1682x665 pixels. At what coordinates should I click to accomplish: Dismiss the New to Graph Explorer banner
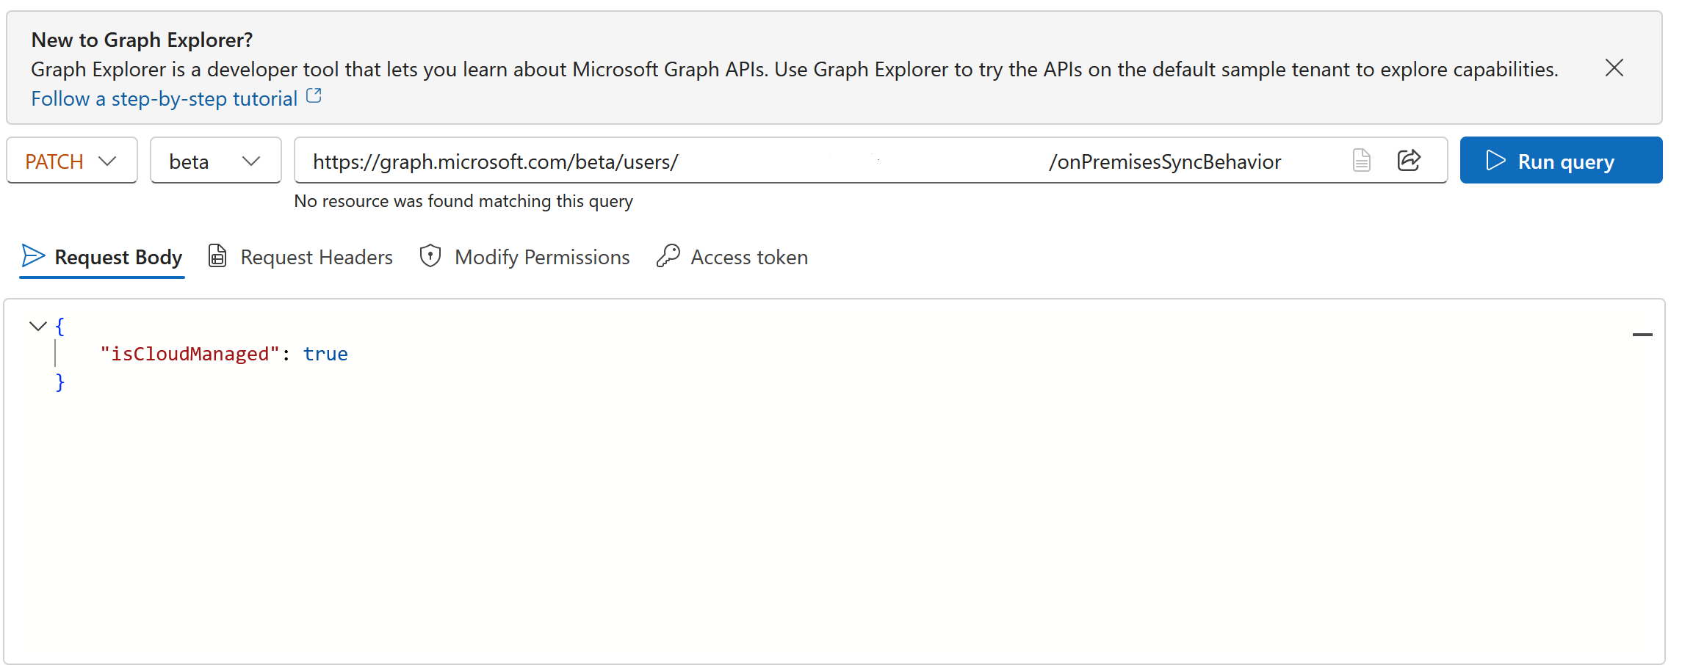point(1614,68)
